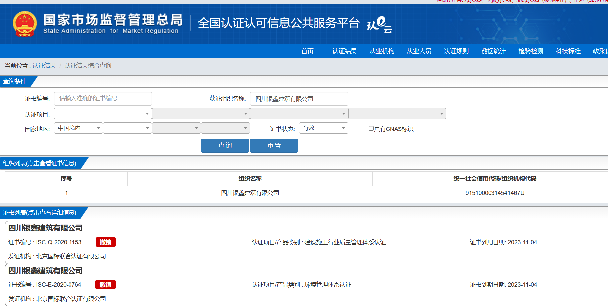This screenshot has width=608, height=306.
Task: Click the 全国认证认可信息公共服务平台 heading
Action: coord(279,23)
